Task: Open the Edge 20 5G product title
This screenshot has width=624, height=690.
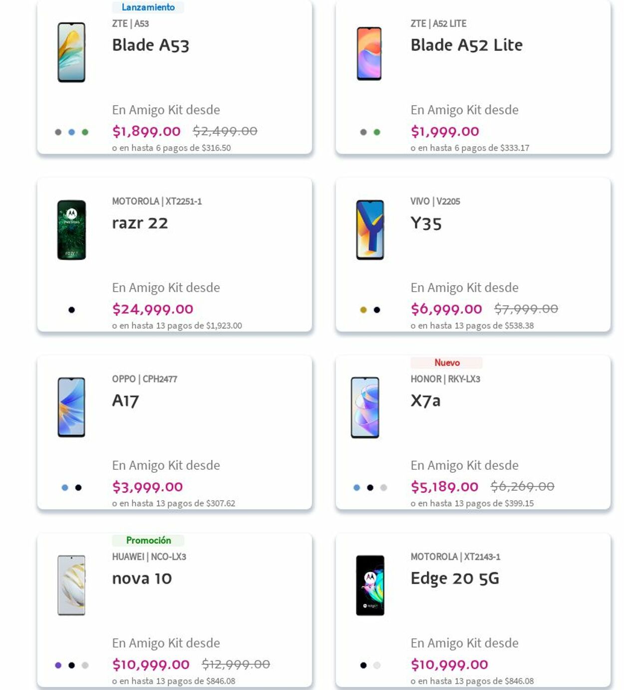Action: pyautogui.click(x=454, y=579)
